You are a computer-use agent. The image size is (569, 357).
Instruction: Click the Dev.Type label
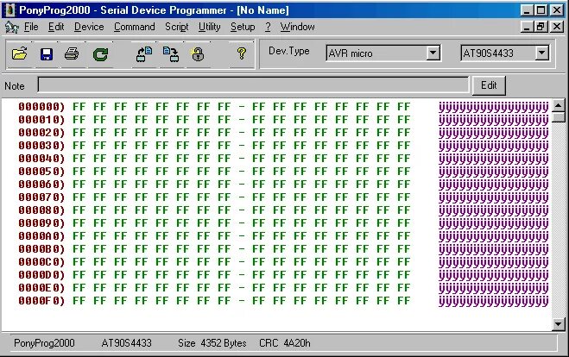[289, 51]
